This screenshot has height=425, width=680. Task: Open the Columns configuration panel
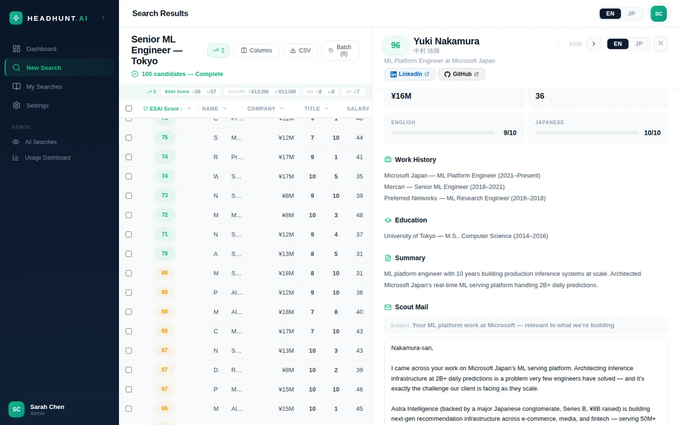pyautogui.click(x=256, y=50)
